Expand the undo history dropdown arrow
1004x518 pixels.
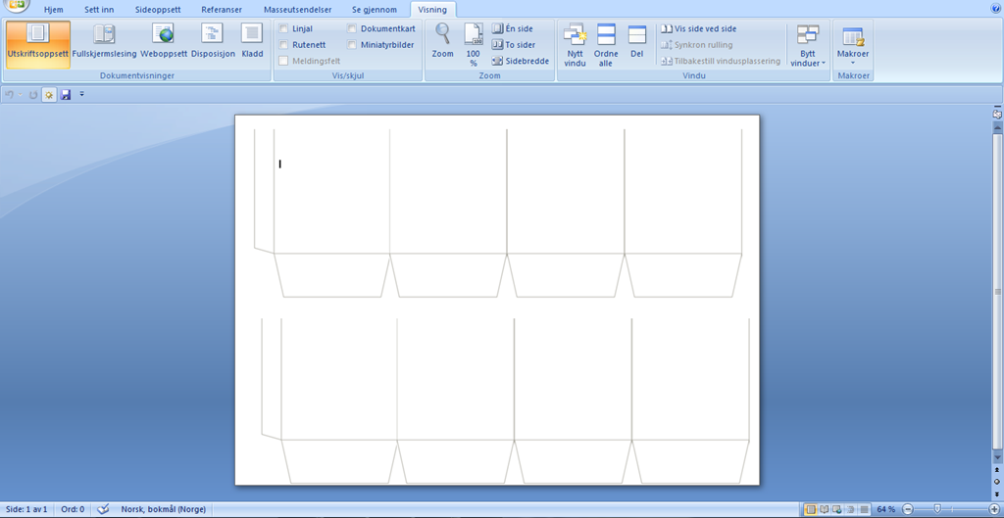[x=20, y=95]
